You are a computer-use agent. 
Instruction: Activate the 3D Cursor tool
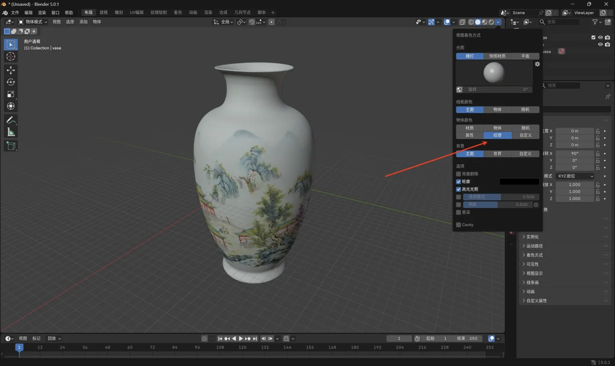(11, 57)
